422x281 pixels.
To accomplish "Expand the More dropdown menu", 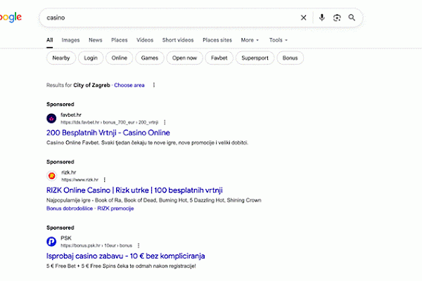I will click(x=249, y=40).
